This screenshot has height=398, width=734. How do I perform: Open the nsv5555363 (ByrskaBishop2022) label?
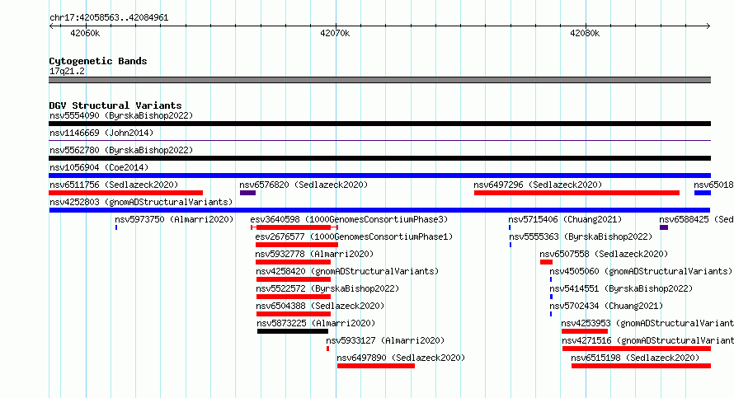[581, 236]
